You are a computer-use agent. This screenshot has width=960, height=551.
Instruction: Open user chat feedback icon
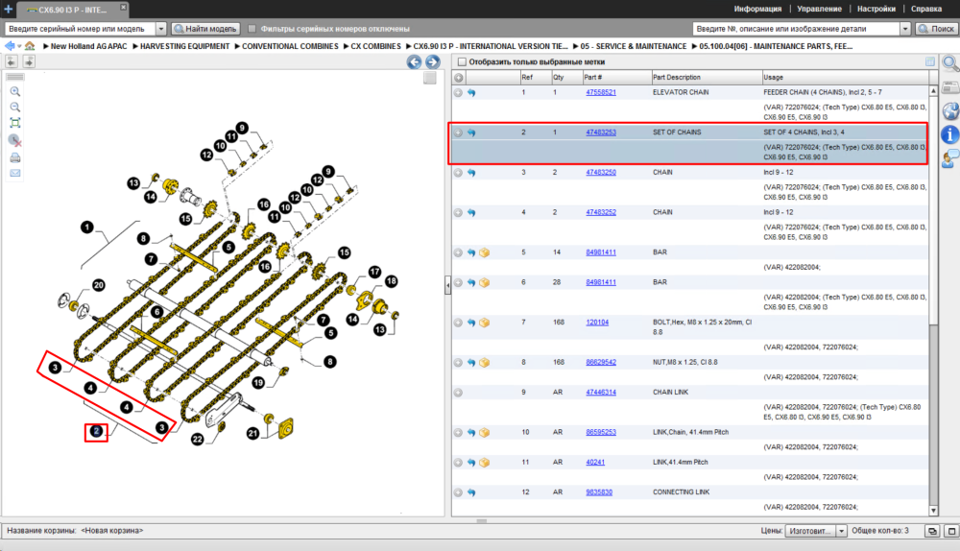949,158
